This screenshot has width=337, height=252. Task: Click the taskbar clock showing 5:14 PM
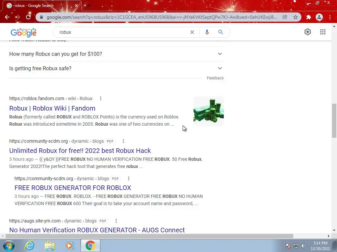(320, 246)
